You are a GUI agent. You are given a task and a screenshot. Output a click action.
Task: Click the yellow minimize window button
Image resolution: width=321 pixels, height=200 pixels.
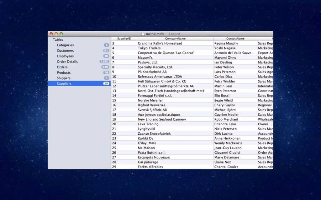point(56,34)
